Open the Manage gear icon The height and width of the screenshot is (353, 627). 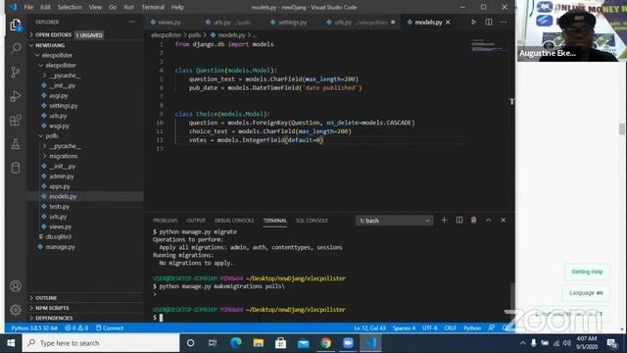16,310
